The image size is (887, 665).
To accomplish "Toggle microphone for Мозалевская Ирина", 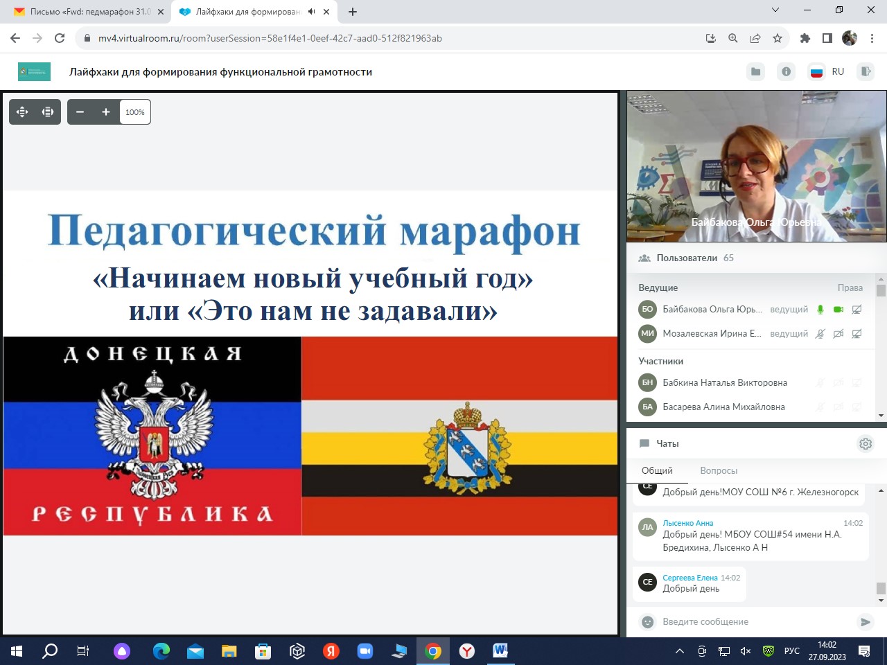I will click(x=820, y=334).
